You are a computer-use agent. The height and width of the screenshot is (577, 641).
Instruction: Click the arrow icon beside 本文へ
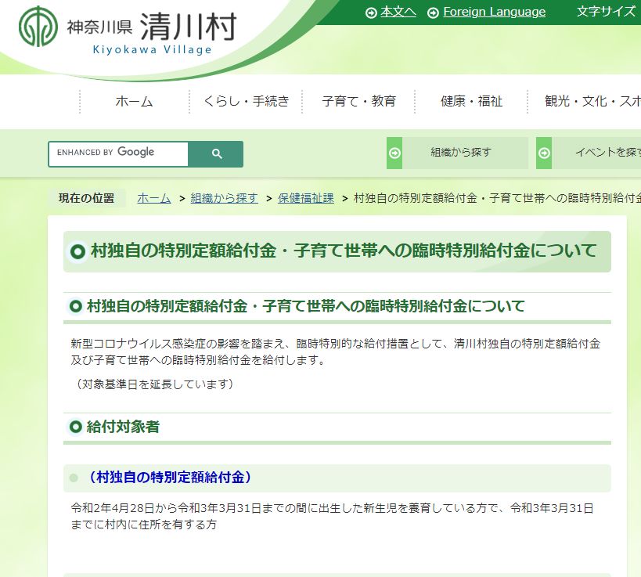pyautogui.click(x=371, y=13)
